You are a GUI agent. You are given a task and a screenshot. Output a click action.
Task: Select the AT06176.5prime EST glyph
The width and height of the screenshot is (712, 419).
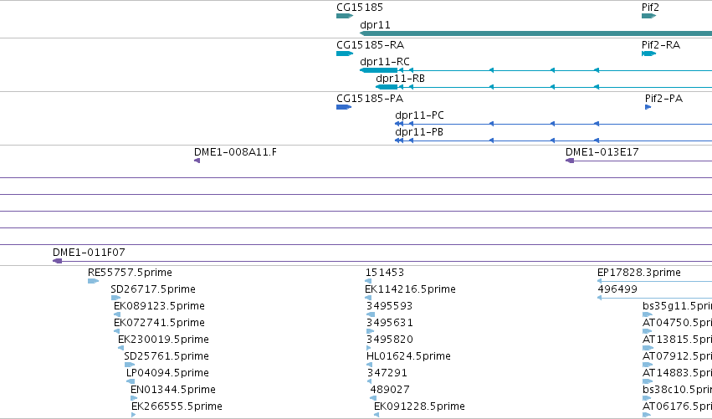[647, 415]
